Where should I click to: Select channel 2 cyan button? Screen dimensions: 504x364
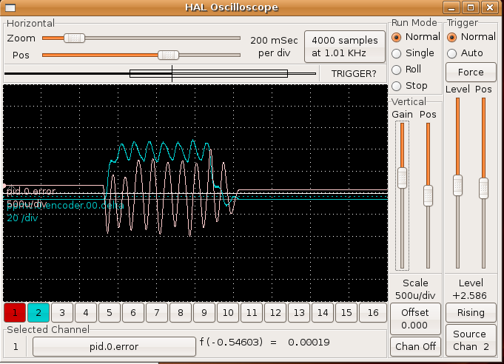(x=38, y=313)
